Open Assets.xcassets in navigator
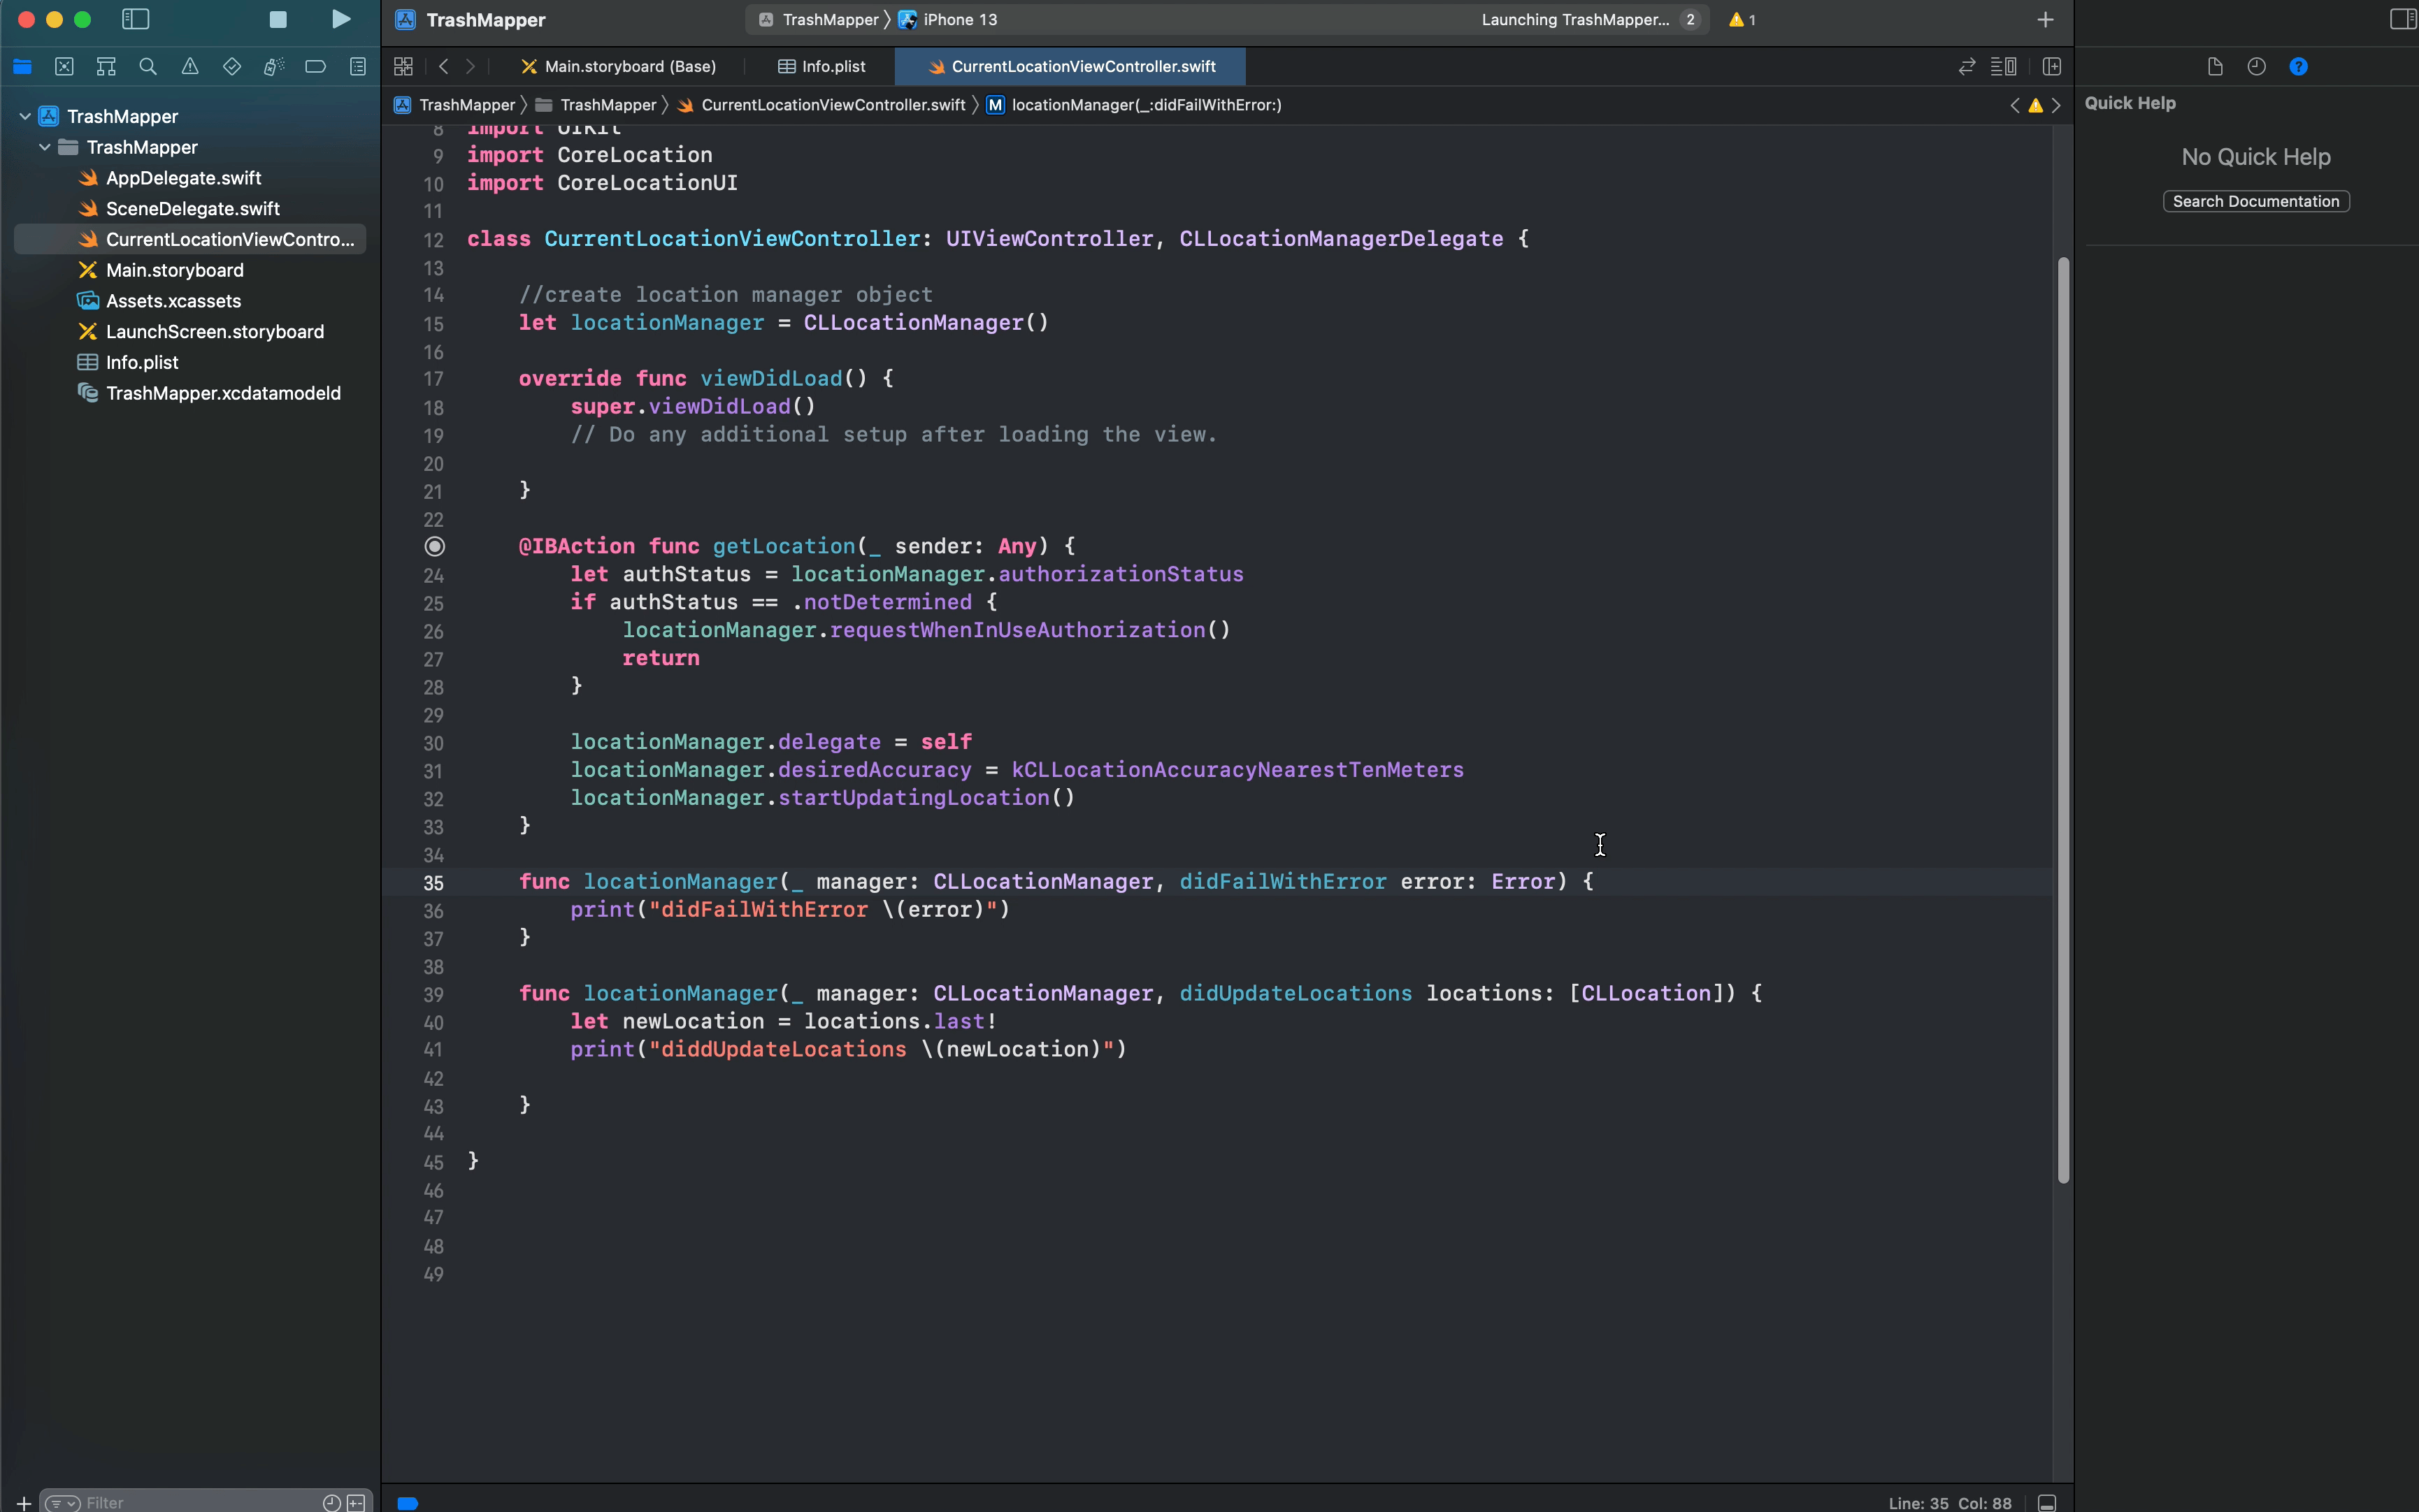The width and height of the screenshot is (2419, 1512). click(x=174, y=301)
